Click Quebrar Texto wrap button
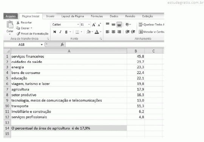This screenshot has width=204, height=142. (x=151, y=24)
